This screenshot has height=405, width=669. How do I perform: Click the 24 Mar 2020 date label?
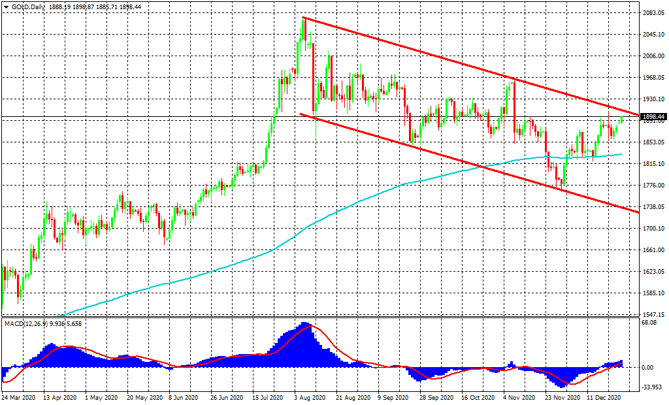18,397
